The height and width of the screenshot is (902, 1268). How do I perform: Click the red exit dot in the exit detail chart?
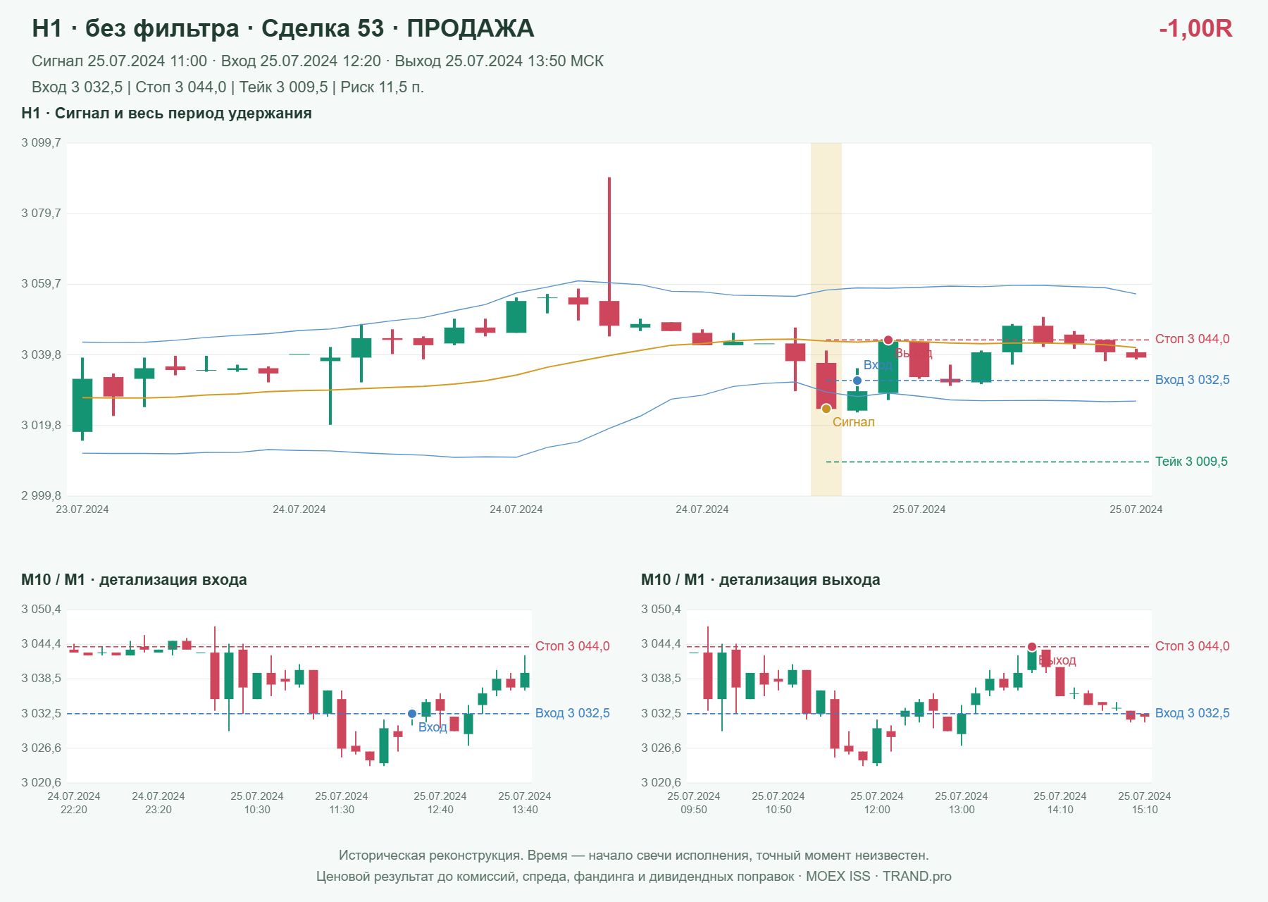click(x=1032, y=647)
